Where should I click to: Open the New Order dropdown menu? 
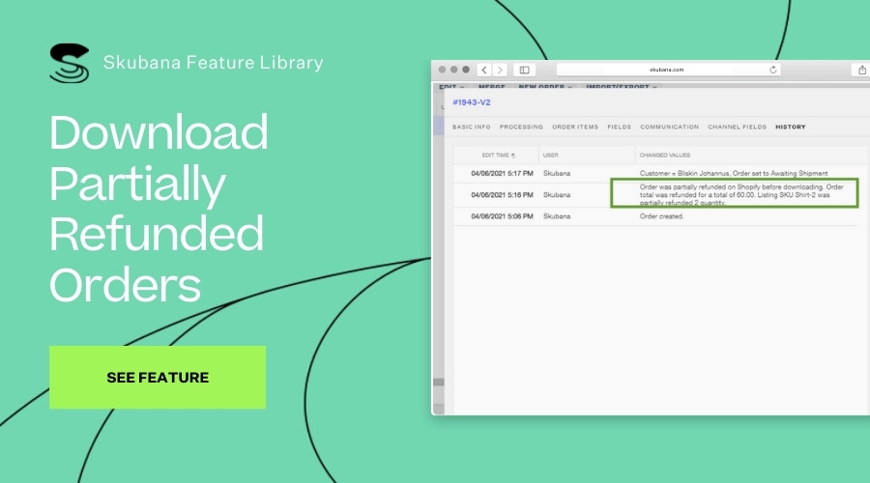point(545,87)
